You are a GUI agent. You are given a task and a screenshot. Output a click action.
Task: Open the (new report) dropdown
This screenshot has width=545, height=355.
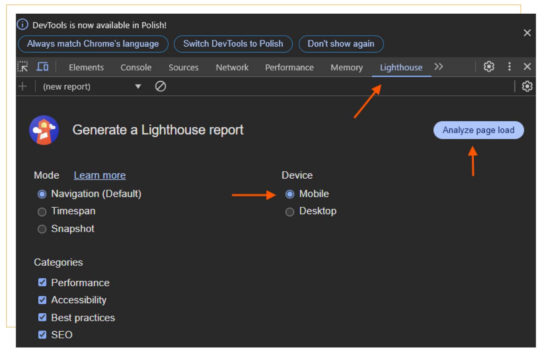coord(93,86)
